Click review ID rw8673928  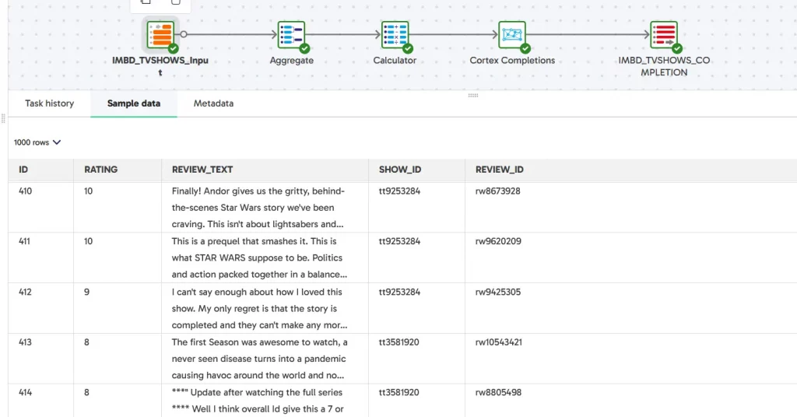click(497, 191)
